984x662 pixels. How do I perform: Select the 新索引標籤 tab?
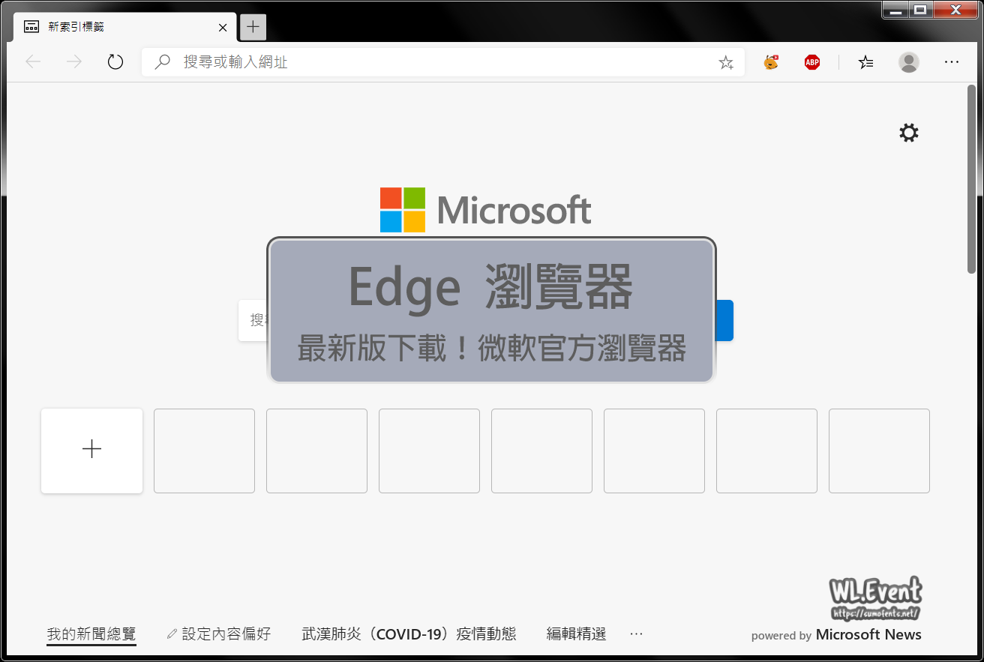(x=124, y=27)
